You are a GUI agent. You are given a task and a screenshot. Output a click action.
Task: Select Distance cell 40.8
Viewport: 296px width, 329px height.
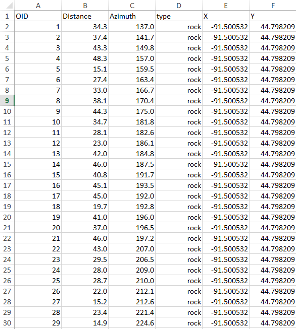(85, 175)
